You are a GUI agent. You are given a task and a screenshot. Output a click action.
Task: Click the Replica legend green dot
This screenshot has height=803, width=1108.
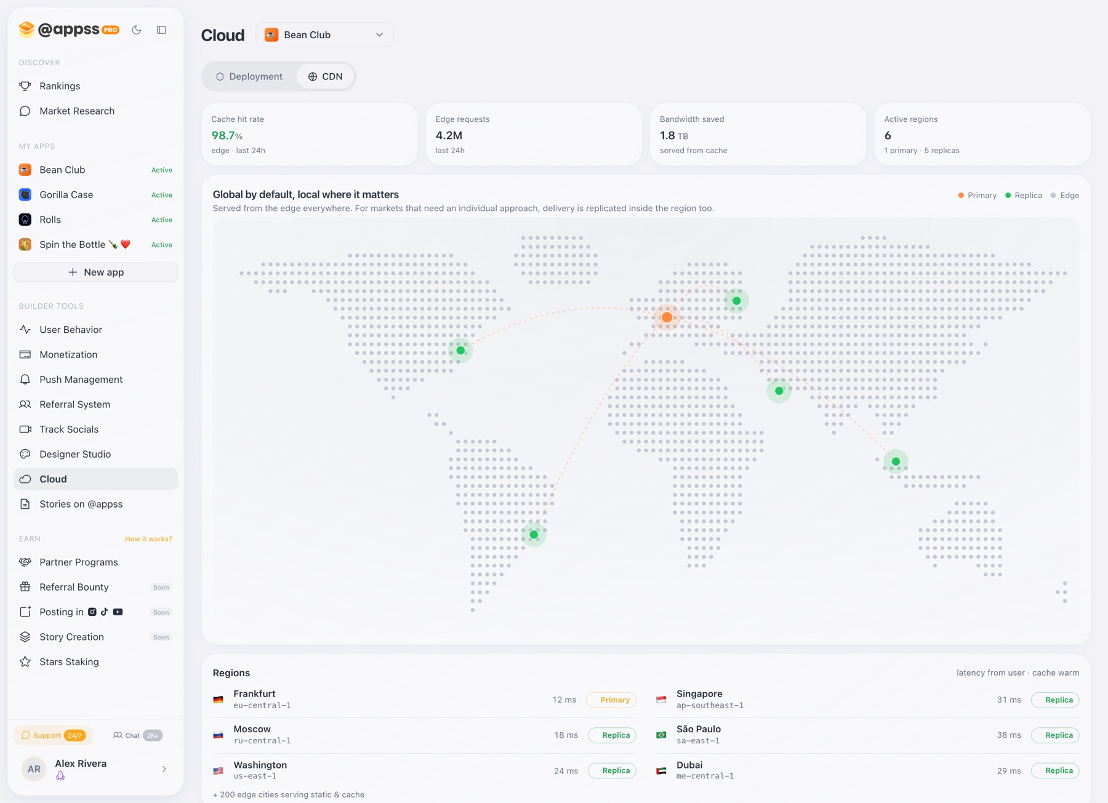(1008, 195)
